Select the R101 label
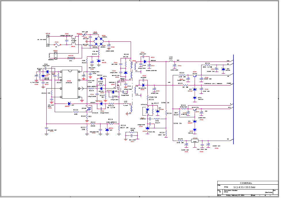This screenshot has width=285, height=220. tap(84, 63)
